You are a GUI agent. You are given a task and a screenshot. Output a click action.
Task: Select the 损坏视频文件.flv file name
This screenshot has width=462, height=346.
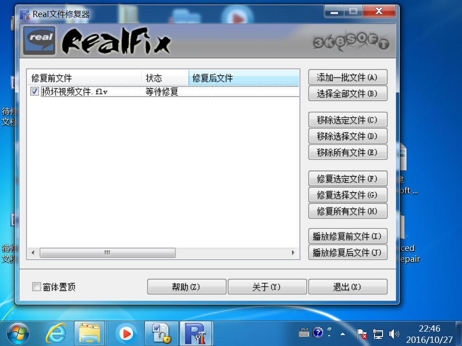click(74, 91)
